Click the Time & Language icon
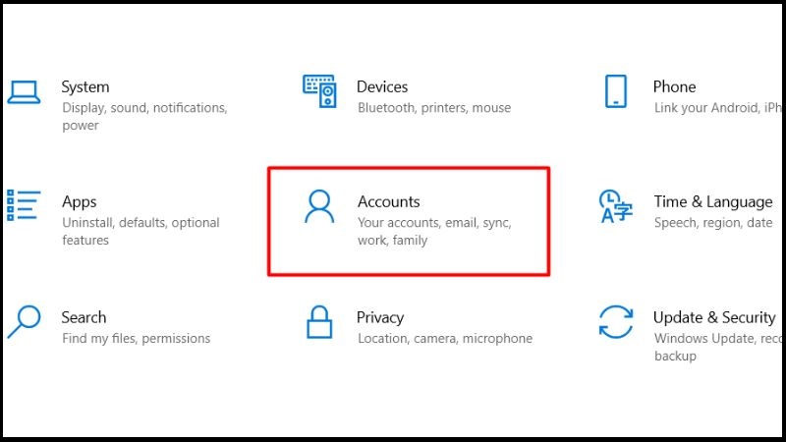This screenshot has width=786, height=442. (x=616, y=206)
